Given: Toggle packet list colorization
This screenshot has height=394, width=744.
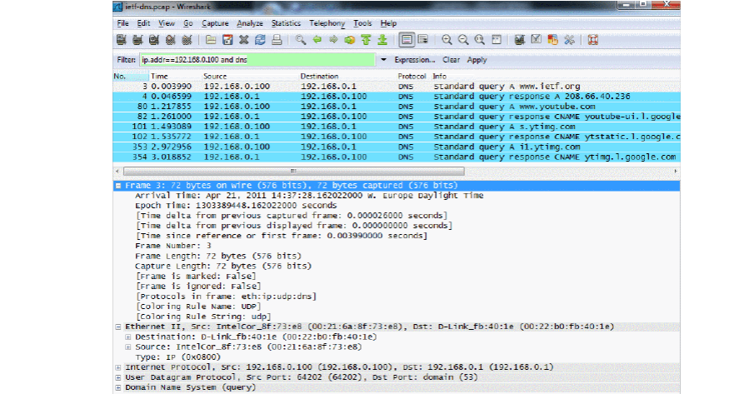Looking at the screenshot, I should 406,39.
